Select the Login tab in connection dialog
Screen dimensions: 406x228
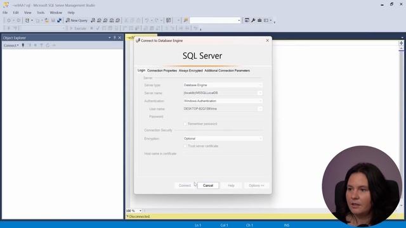[x=141, y=70]
